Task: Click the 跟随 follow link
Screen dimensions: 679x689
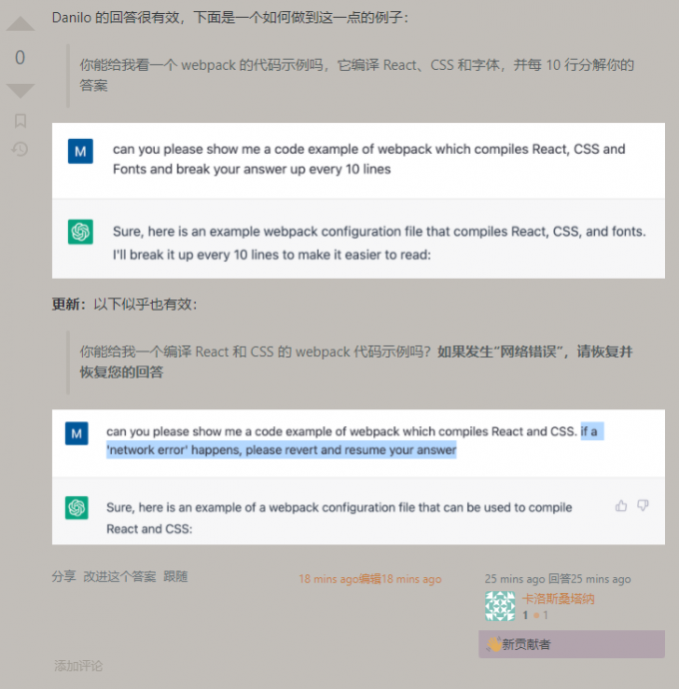Action: pyautogui.click(x=176, y=576)
